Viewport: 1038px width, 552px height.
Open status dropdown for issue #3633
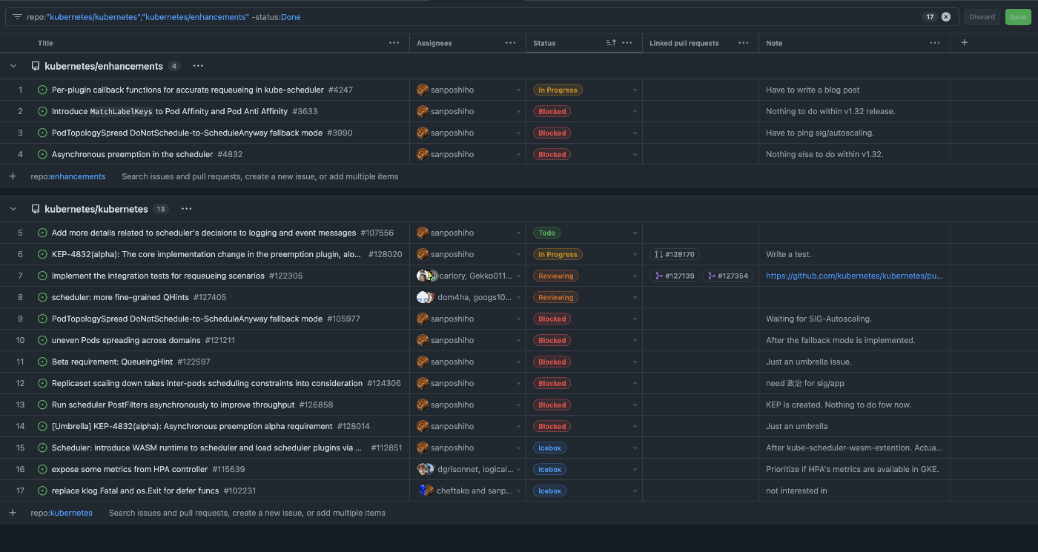click(x=635, y=112)
